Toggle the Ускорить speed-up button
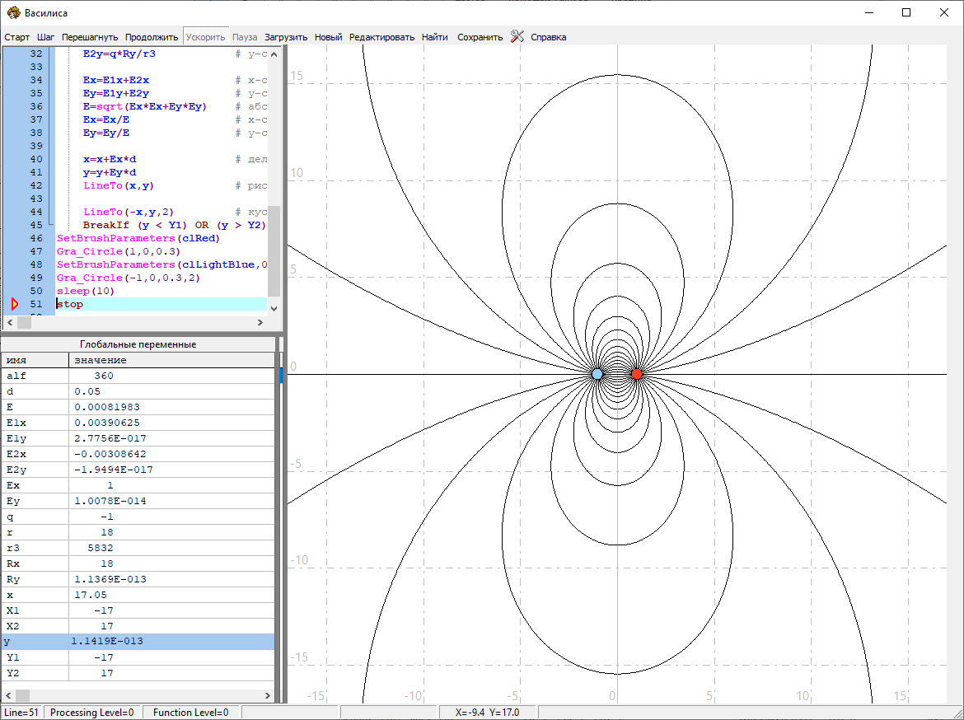964x720 pixels. (205, 37)
